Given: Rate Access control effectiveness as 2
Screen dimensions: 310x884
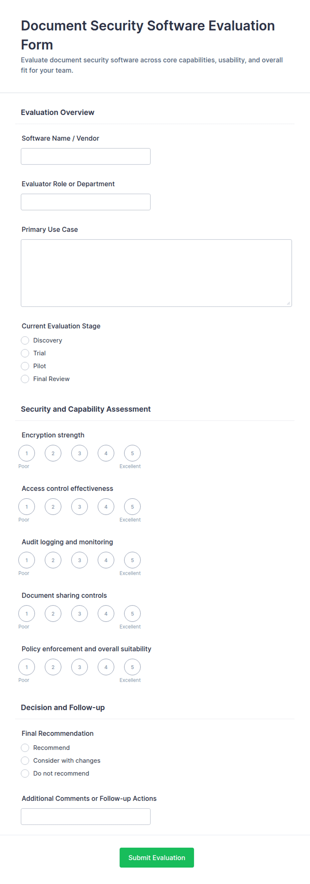Looking at the screenshot, I should tap(53, 507).
